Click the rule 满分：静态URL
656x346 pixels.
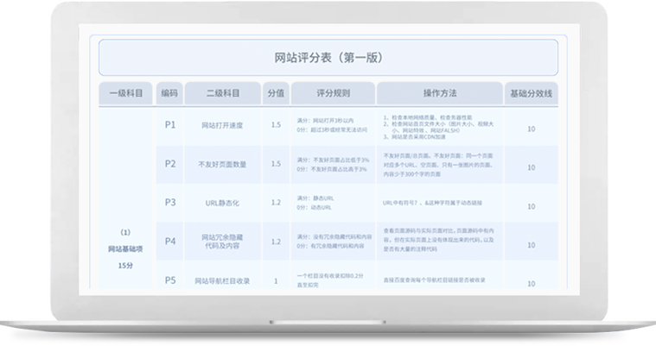click(x=315, y=198)
